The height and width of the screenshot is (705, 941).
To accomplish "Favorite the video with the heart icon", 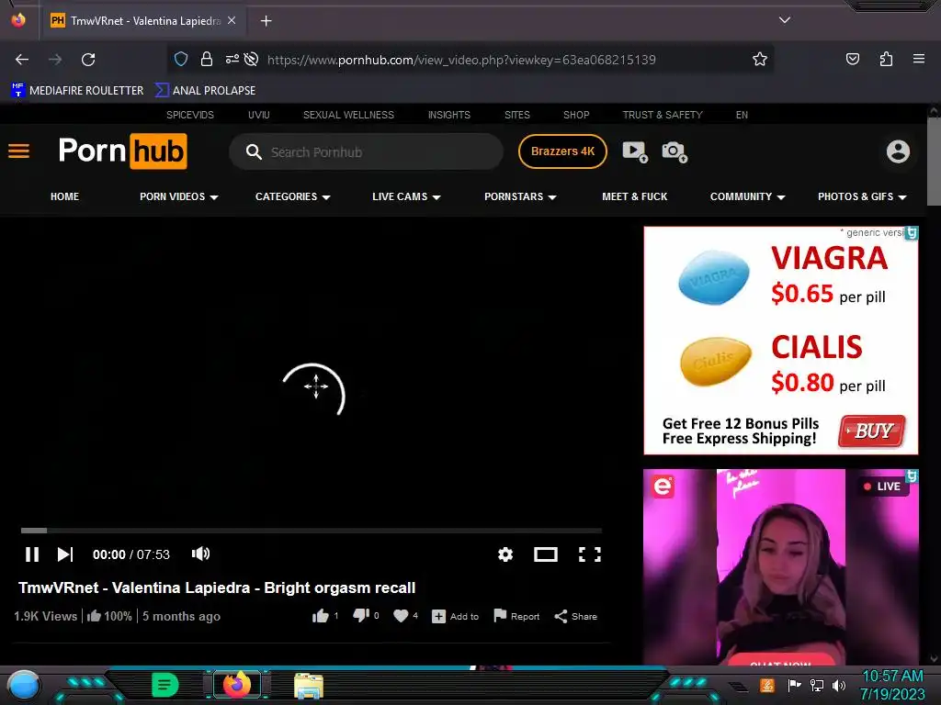I will point(401,616).
